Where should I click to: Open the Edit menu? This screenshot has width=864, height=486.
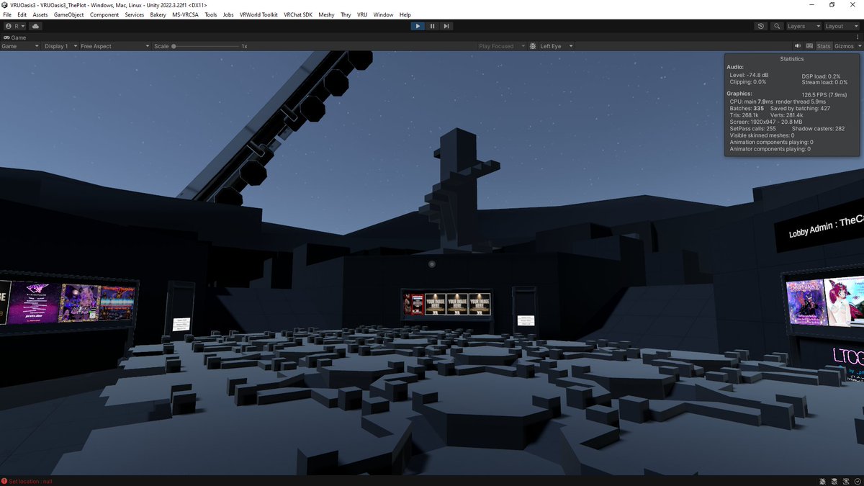click(x=22, y=14)
